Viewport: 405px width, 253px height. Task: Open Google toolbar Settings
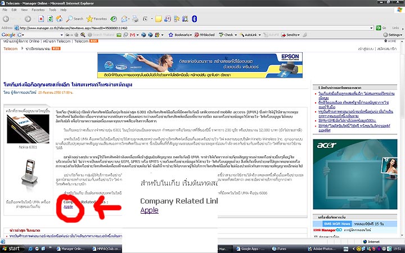pos(393,35)
